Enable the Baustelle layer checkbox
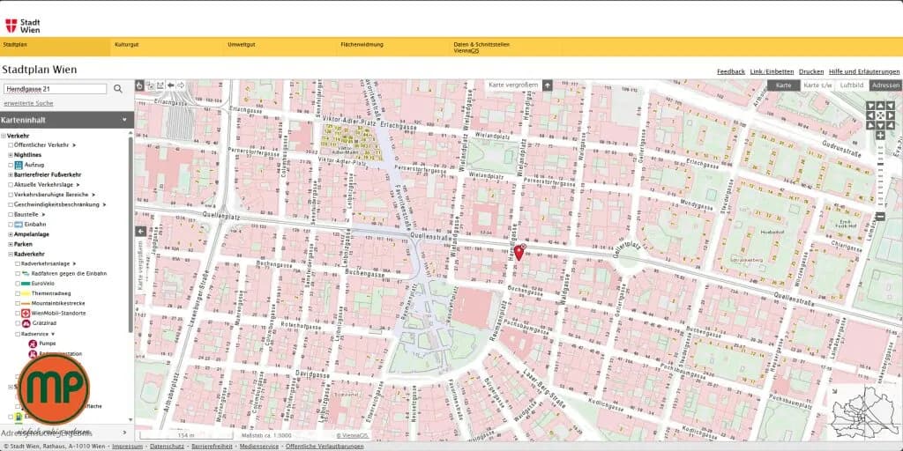Image resolution: width=903 pixels, height=451 pixels. point(11,215)
